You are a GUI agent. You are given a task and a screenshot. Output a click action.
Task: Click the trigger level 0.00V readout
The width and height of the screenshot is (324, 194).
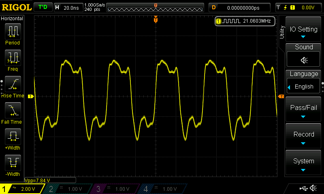click(x=308, y=8)
